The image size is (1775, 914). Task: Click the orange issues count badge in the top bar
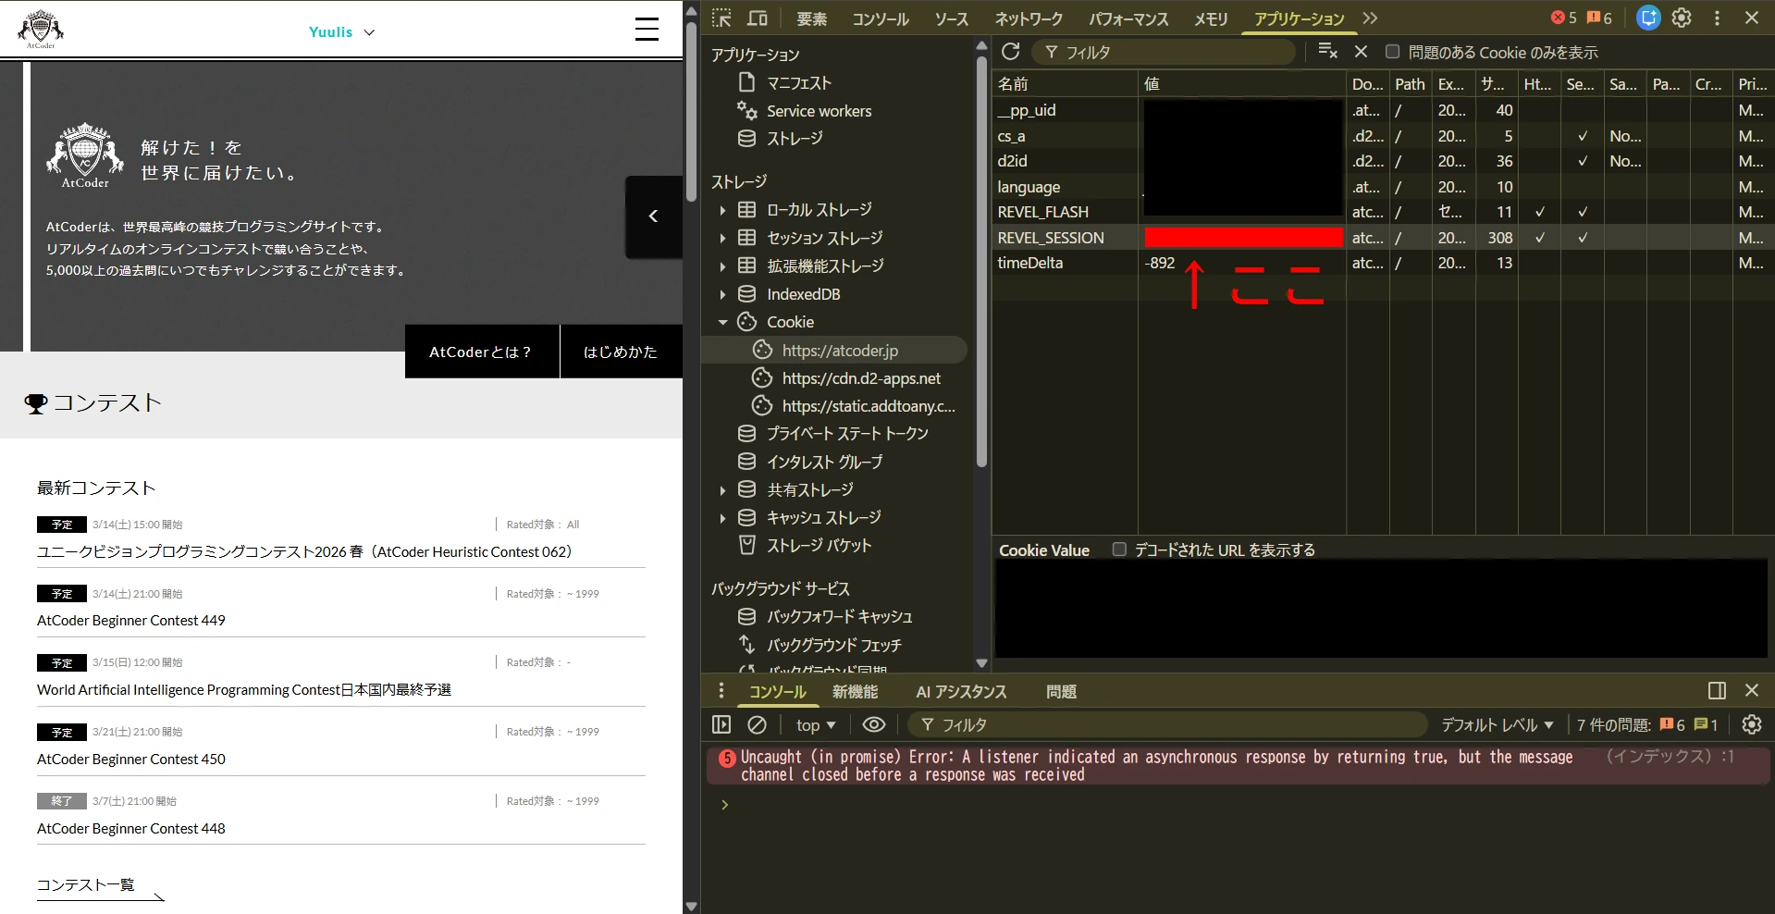[x=1599, y=18]
